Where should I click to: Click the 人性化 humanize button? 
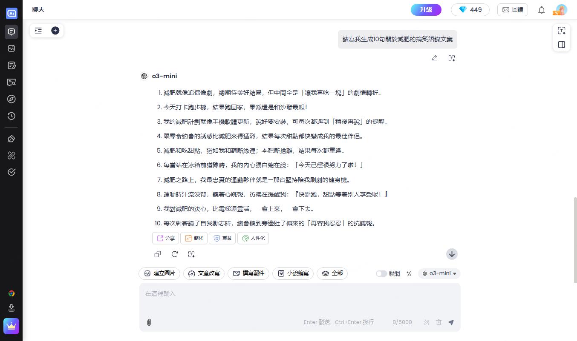point(253,238)
